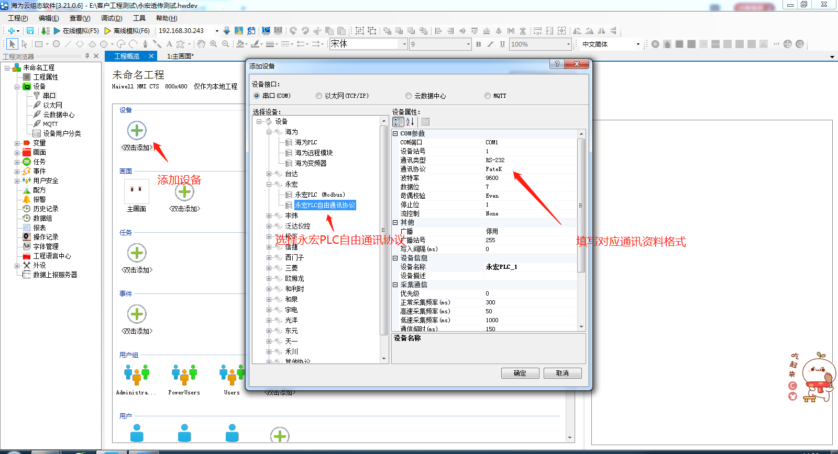Click the 通讯协议 value FateK
This screenshot has height=454, width=838.
pyautogui.click(x=530, y=169)
